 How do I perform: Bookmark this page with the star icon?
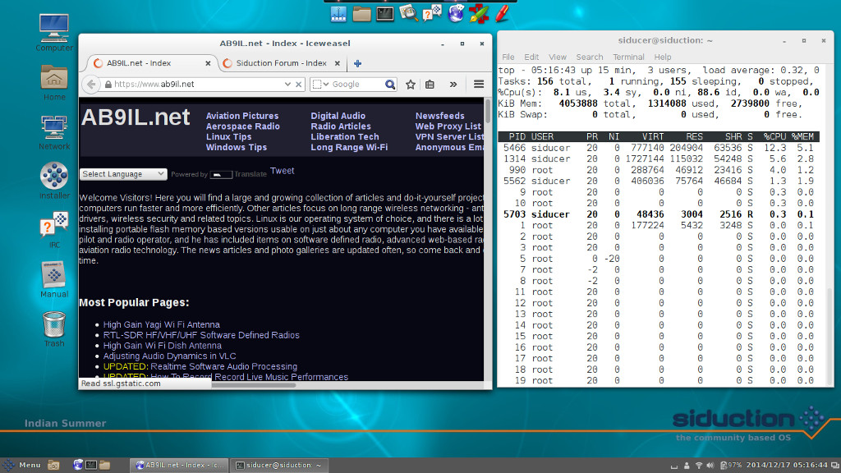pyautogui.click(x=411, y=85)
